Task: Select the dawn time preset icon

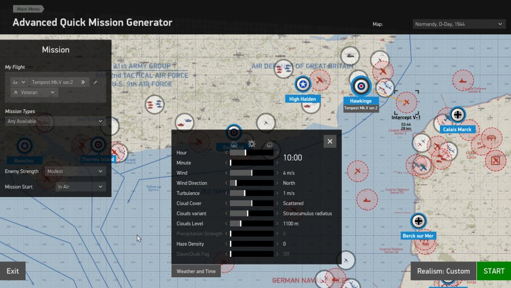Action: [x=234, y=144]
